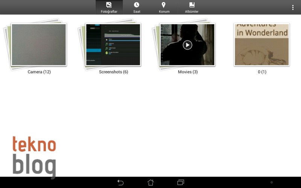The image size is (301, 188).
Task: Switch to the Saat tab label
Action: [x=137, y=12]
